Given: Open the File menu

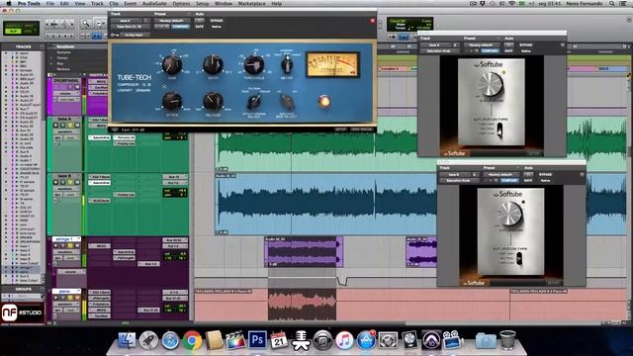Looking at the screenshot, I should [50, 4].
